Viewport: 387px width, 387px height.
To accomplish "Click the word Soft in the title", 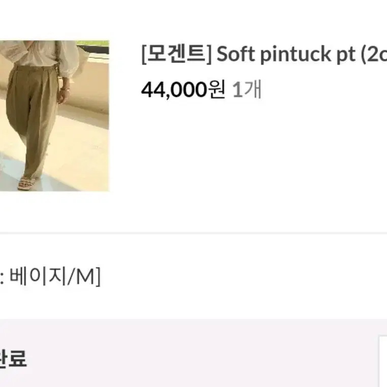I will 236,54.
